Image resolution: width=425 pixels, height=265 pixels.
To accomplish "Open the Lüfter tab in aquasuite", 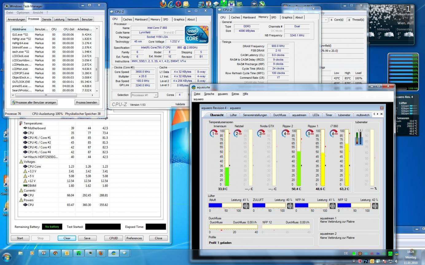I will 233,115.
